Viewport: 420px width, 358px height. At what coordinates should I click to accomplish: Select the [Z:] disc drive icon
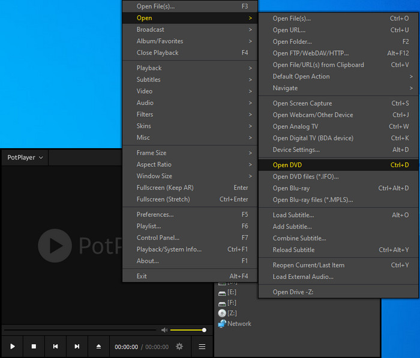coord(222,313)
